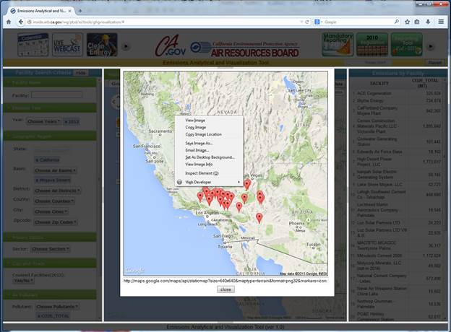Select View Image from context menu

[x=195, y=120]
